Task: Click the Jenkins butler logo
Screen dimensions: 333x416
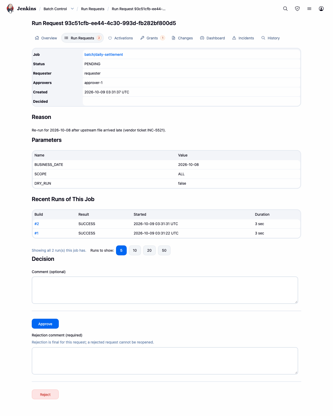Action: pyautogui.click(x=10, y=9)
